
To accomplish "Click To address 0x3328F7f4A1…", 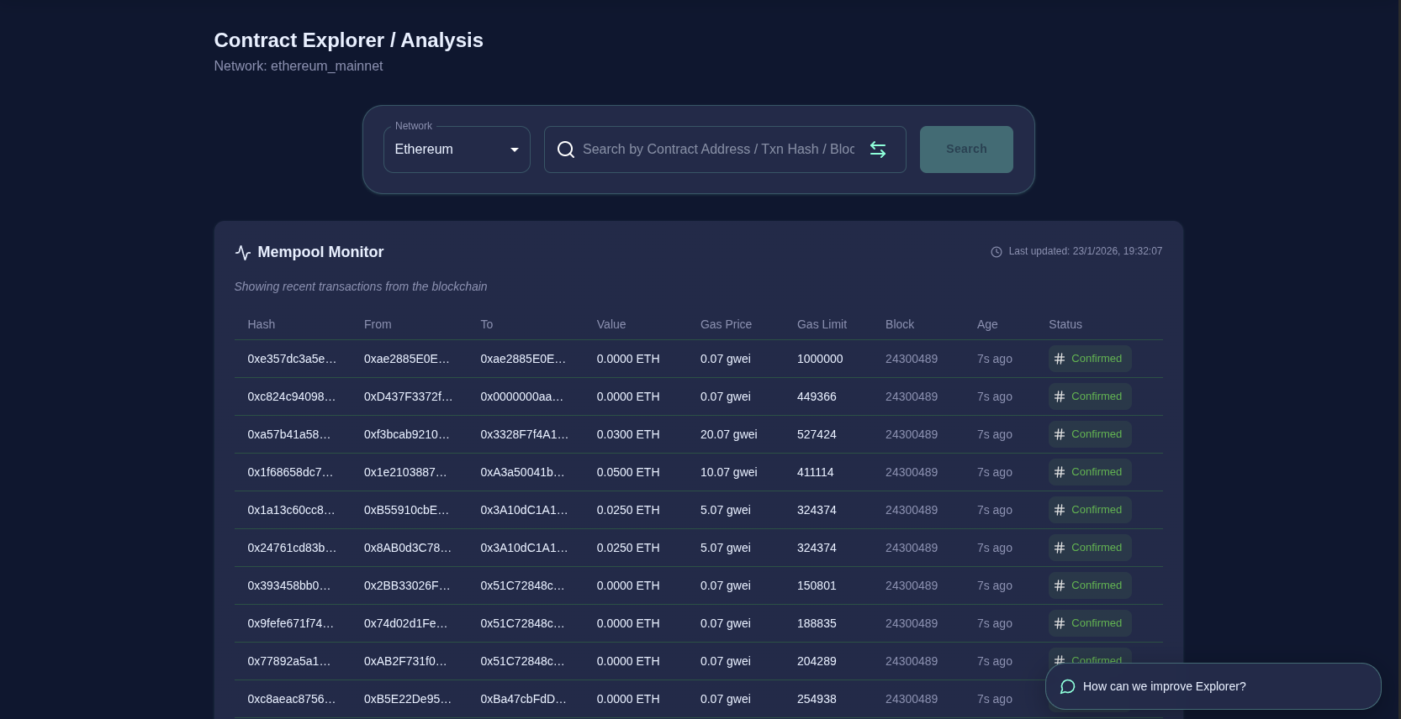I will click(525, 434).
